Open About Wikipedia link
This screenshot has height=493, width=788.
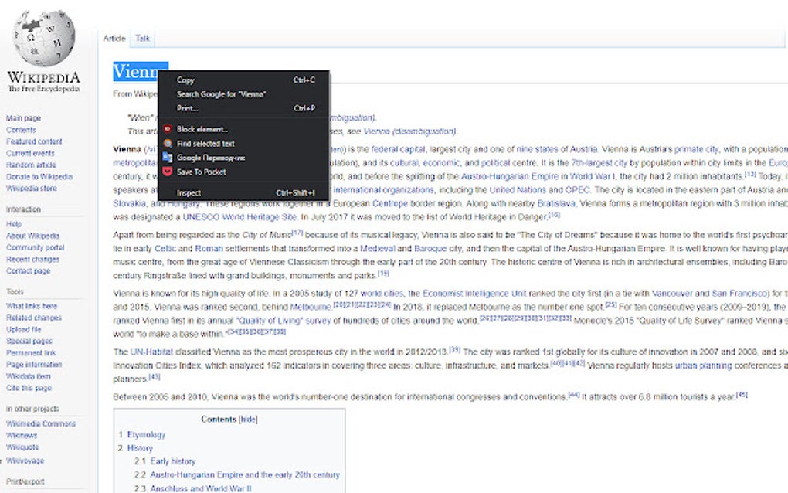[x=32, y=236]
